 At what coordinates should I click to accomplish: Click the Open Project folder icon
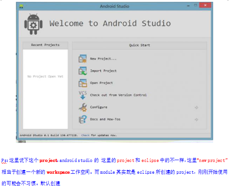(83, 83)
